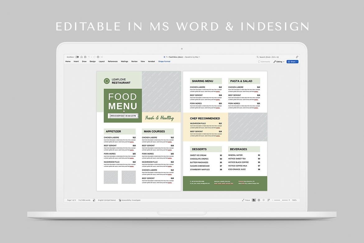Image resolution: width=364 pixels, height=243 pixels.
Task: Open the Share dropdown button
Action: point(292,62)
